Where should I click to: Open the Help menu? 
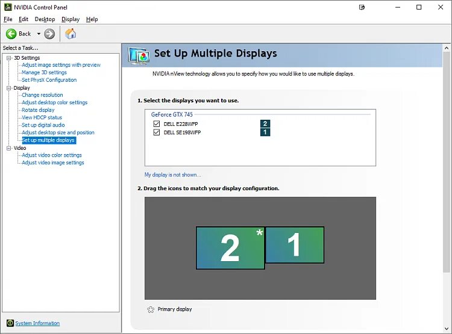tap(92, 19)
